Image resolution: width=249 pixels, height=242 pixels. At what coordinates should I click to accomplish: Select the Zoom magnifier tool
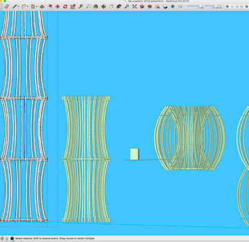coord(126,7)
